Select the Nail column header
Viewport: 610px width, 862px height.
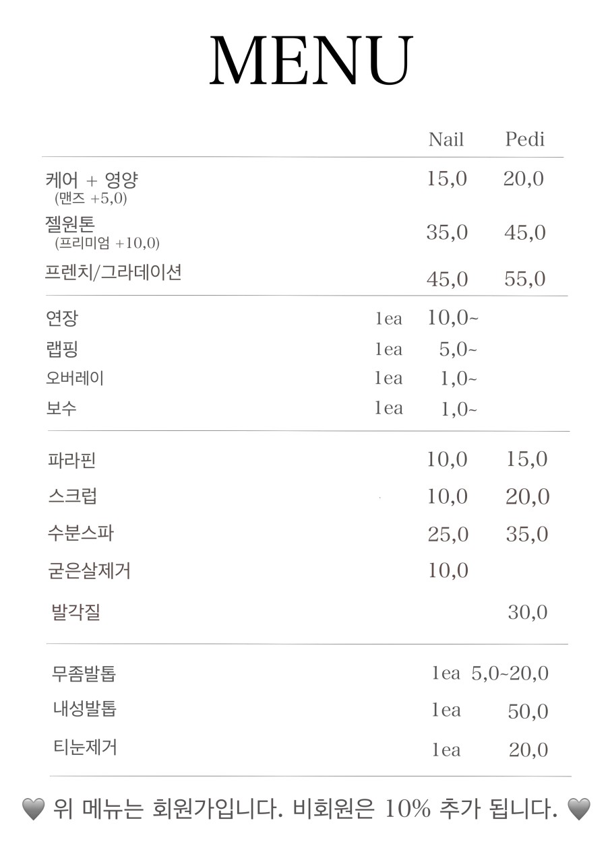point(446,139)
